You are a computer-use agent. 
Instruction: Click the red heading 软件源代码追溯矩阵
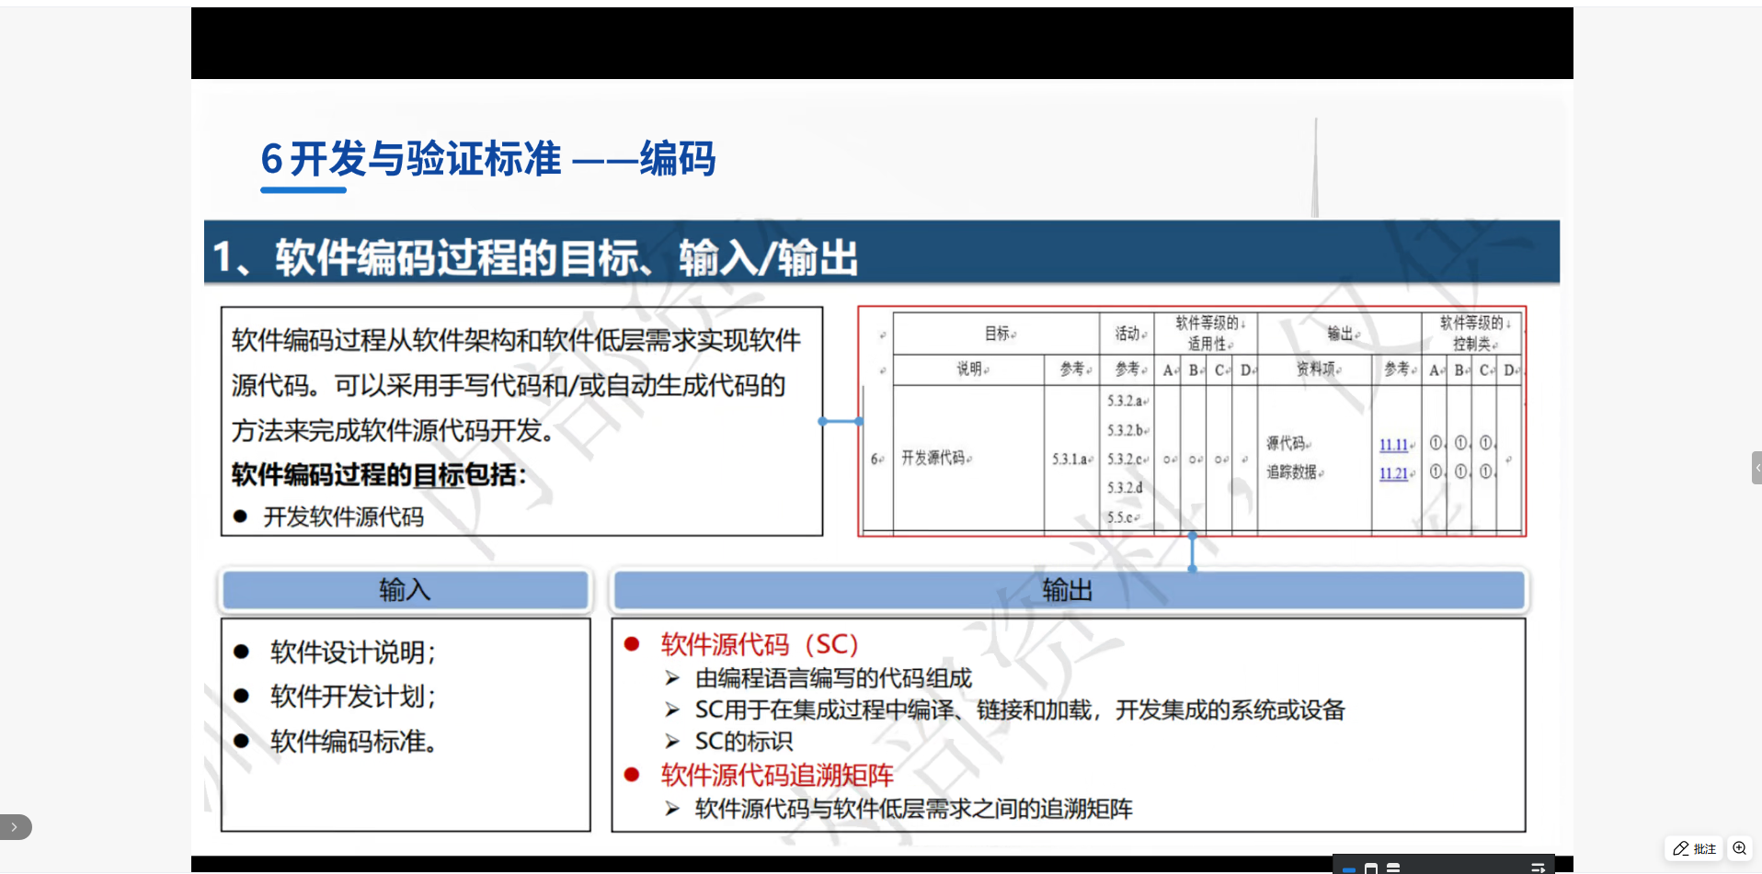point(777,775)
